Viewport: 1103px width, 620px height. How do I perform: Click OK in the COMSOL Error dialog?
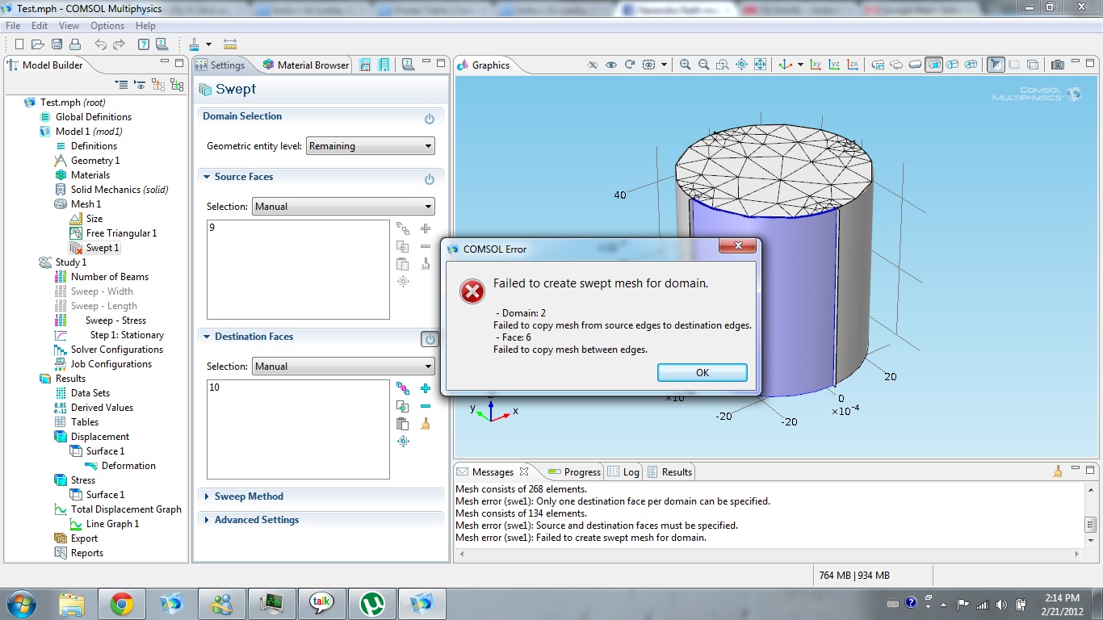point(702,372)
